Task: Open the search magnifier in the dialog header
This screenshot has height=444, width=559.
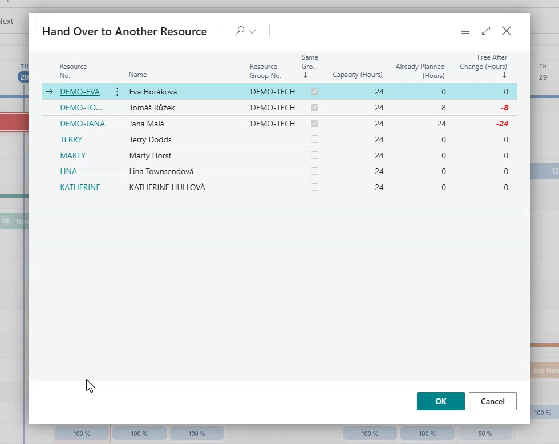Action: (239, 31)
